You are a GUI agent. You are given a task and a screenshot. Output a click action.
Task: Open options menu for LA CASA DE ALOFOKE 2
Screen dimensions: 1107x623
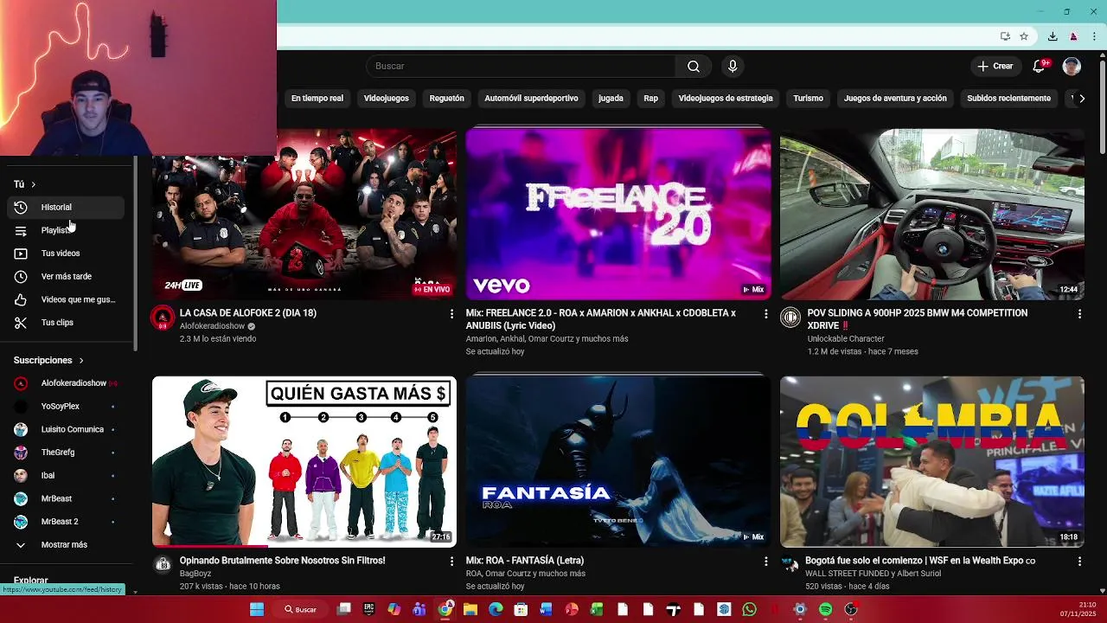click(451, 314)
